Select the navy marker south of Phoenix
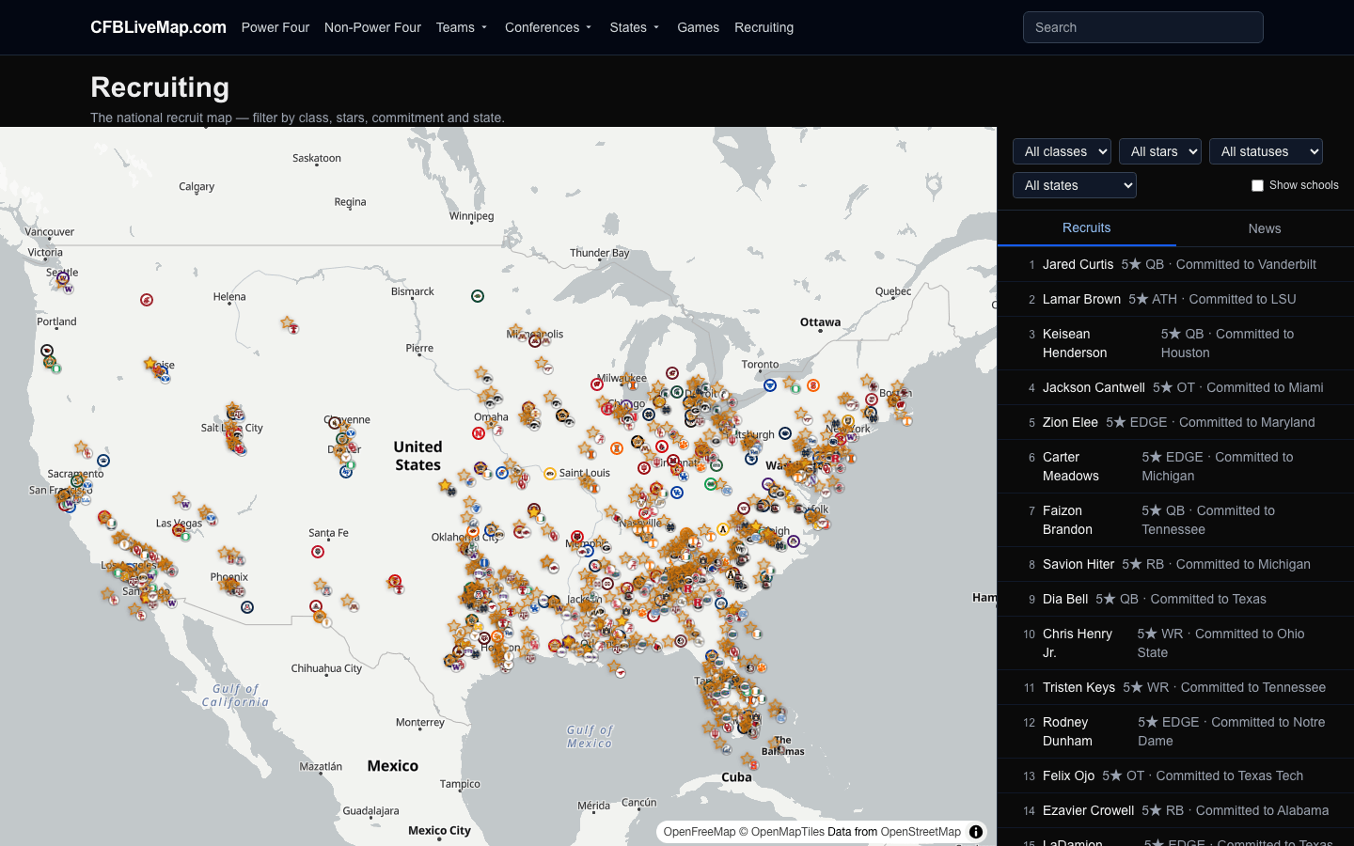 [247, 607]
